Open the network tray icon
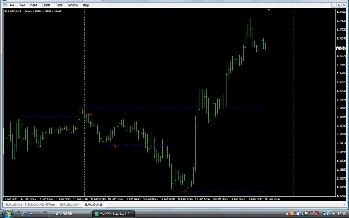The height and width of the screenshot is (218, 349). coord(329,214)
